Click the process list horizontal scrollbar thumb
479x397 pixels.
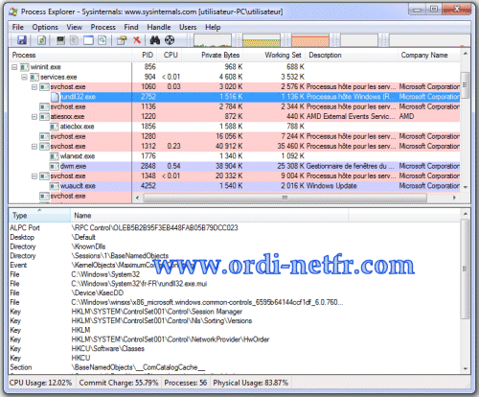[285, 198]
